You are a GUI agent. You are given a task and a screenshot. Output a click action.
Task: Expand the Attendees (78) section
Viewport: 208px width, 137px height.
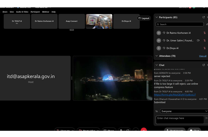pyautogui.click(x=157, y=56)
